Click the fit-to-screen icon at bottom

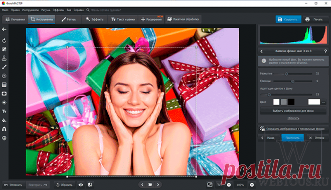pos(210,184)
